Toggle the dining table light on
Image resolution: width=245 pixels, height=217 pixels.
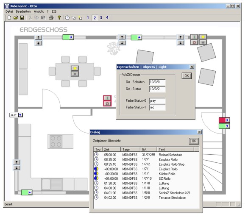tap(75, 68)
